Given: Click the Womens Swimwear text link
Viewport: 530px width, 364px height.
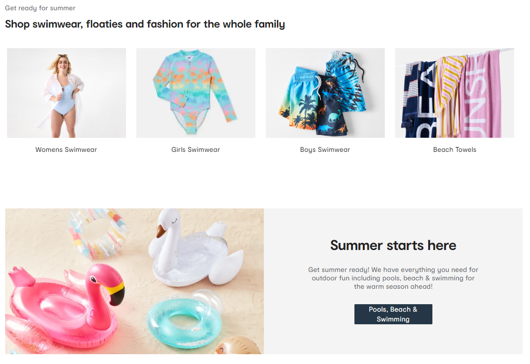Looking at the screenshot, I should [x=66, y=150].
